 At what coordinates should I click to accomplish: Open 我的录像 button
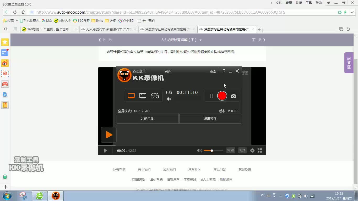click(148, 119)
